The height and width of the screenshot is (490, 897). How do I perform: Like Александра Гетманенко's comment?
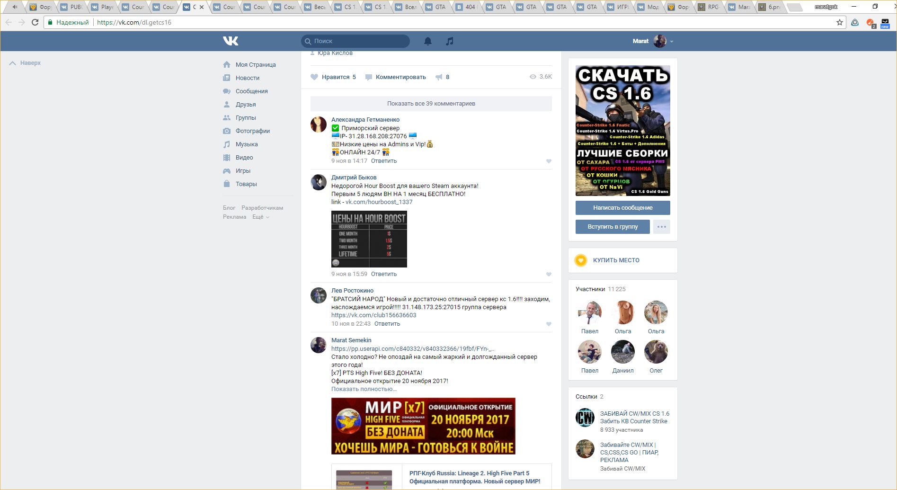(549, 161)
